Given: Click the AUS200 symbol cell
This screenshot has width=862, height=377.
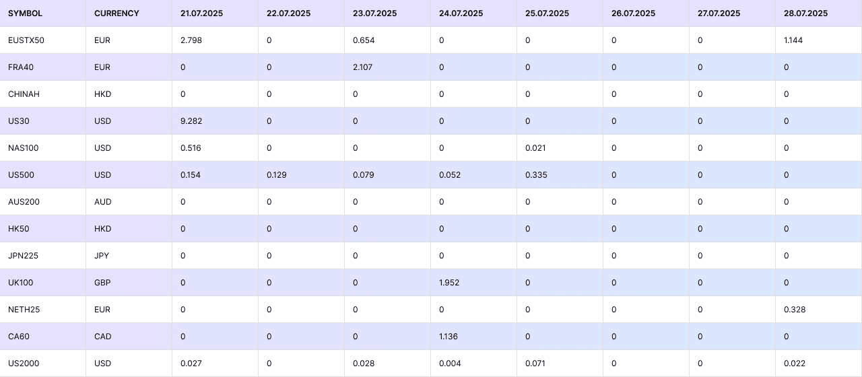Looking at the screenshot, I should [x=43, y=202].
